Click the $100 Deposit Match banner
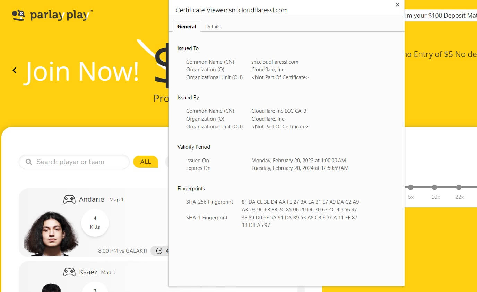Image resolution: width=477 pixels, height=292 pixels. (x=441, y=15)
